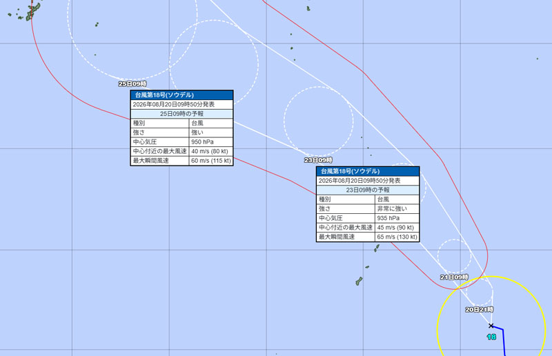Click the 中心気圧 label in the 25日 popup
The height and width of the screenshot is (356, 552).
click(x=145, y=142)
